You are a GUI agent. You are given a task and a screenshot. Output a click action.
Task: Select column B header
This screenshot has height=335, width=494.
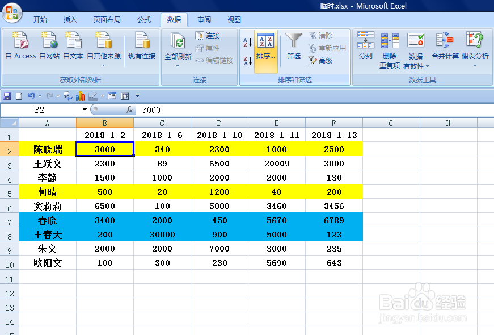(x=104, y=123)
